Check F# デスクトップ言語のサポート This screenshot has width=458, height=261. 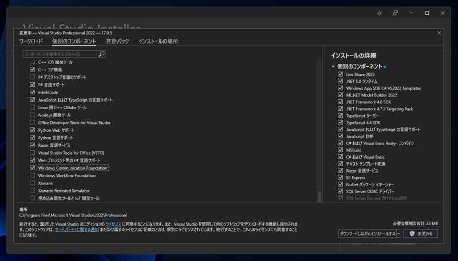pyautogui.click(x=32, y=77)
